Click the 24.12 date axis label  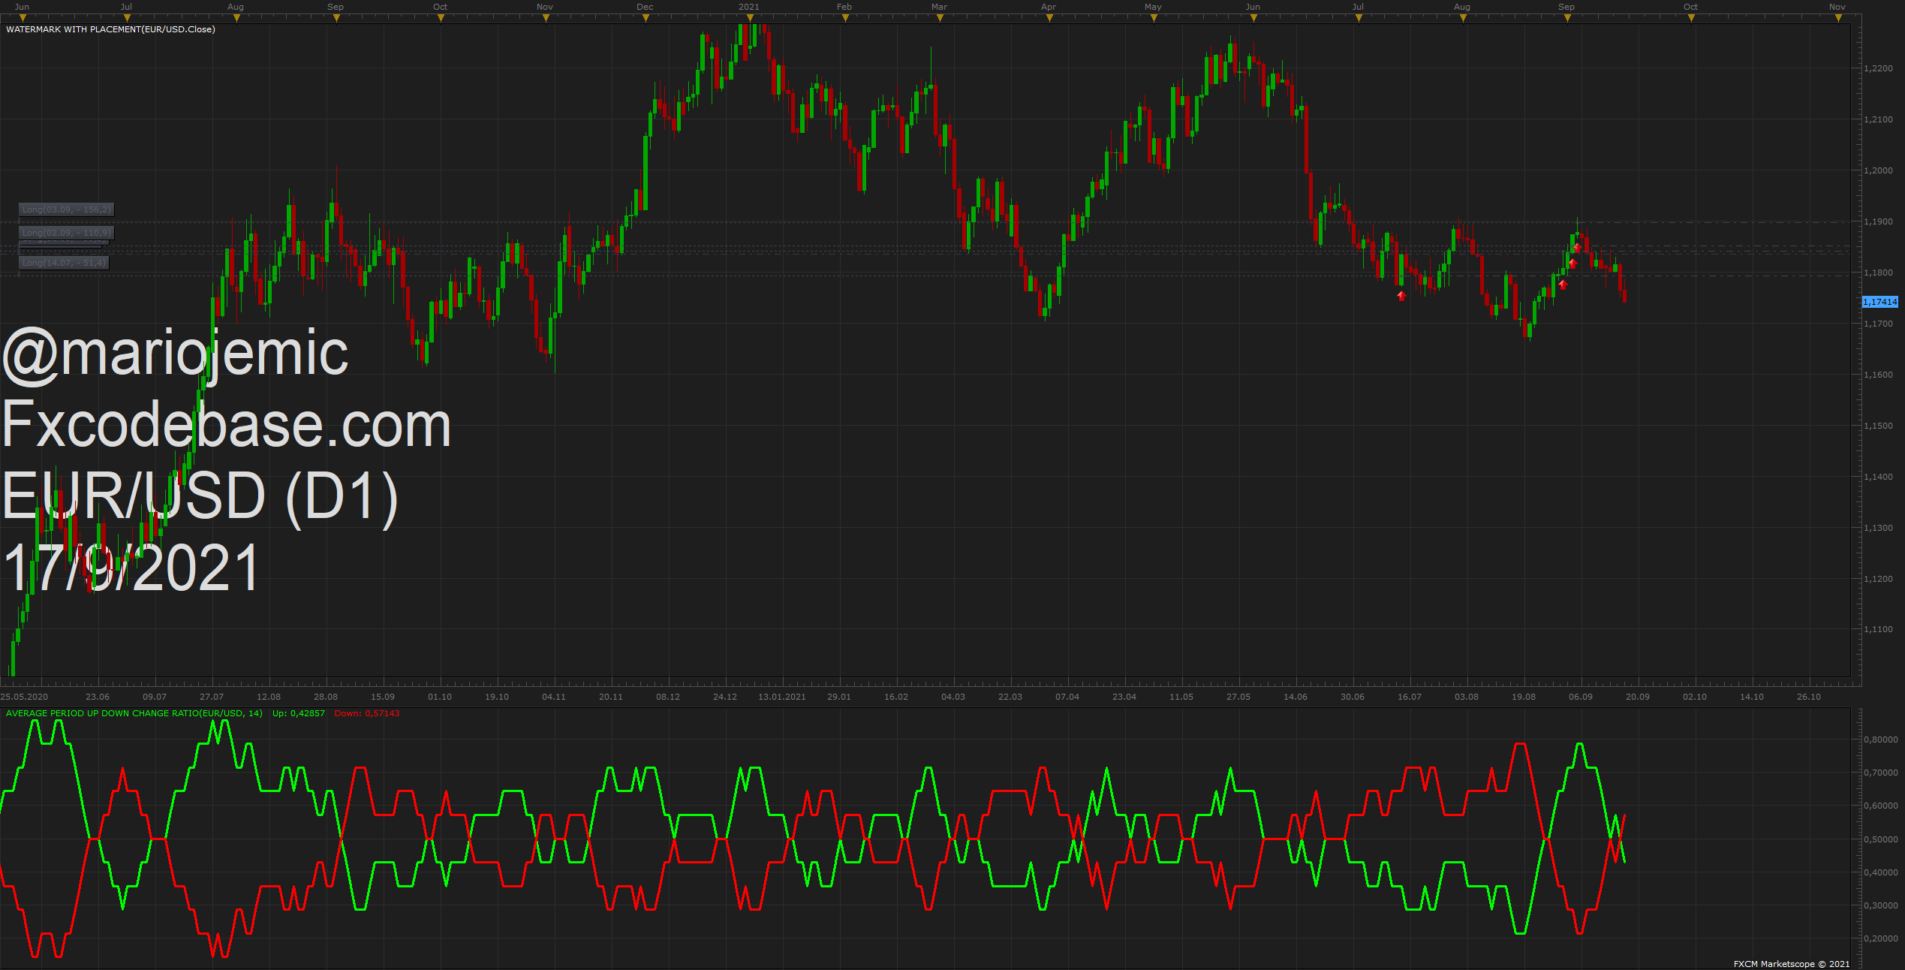point(725,697)
